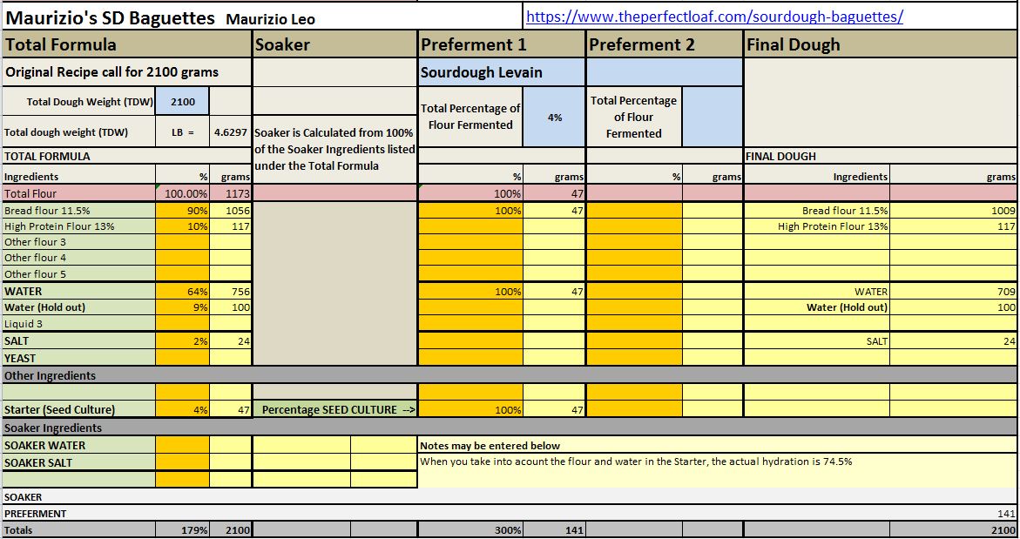Screen dimensions: 1020x539
Task: Select the 90% cell for Bread flour 11.5%
Action: click(x=183, y=211)
